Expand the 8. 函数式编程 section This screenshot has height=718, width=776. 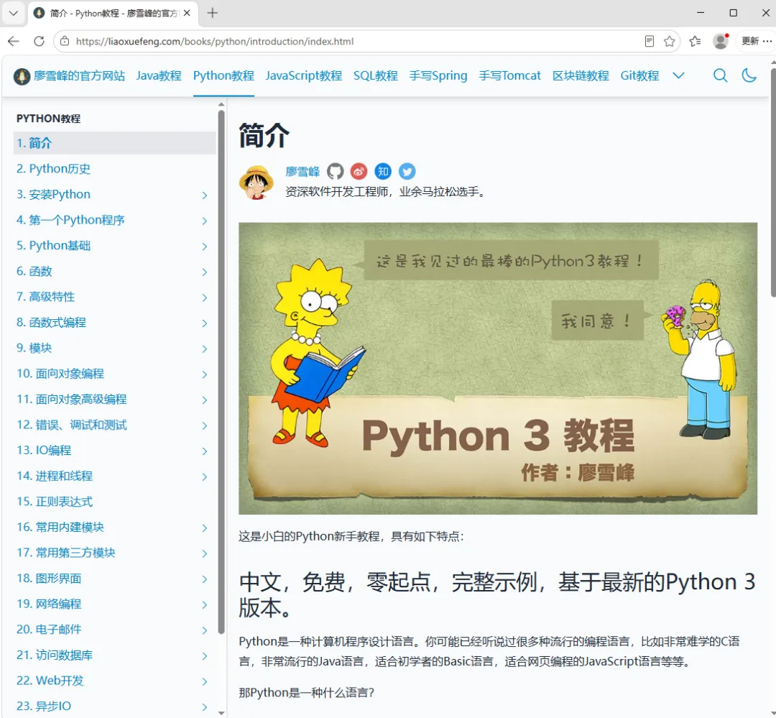204,323
